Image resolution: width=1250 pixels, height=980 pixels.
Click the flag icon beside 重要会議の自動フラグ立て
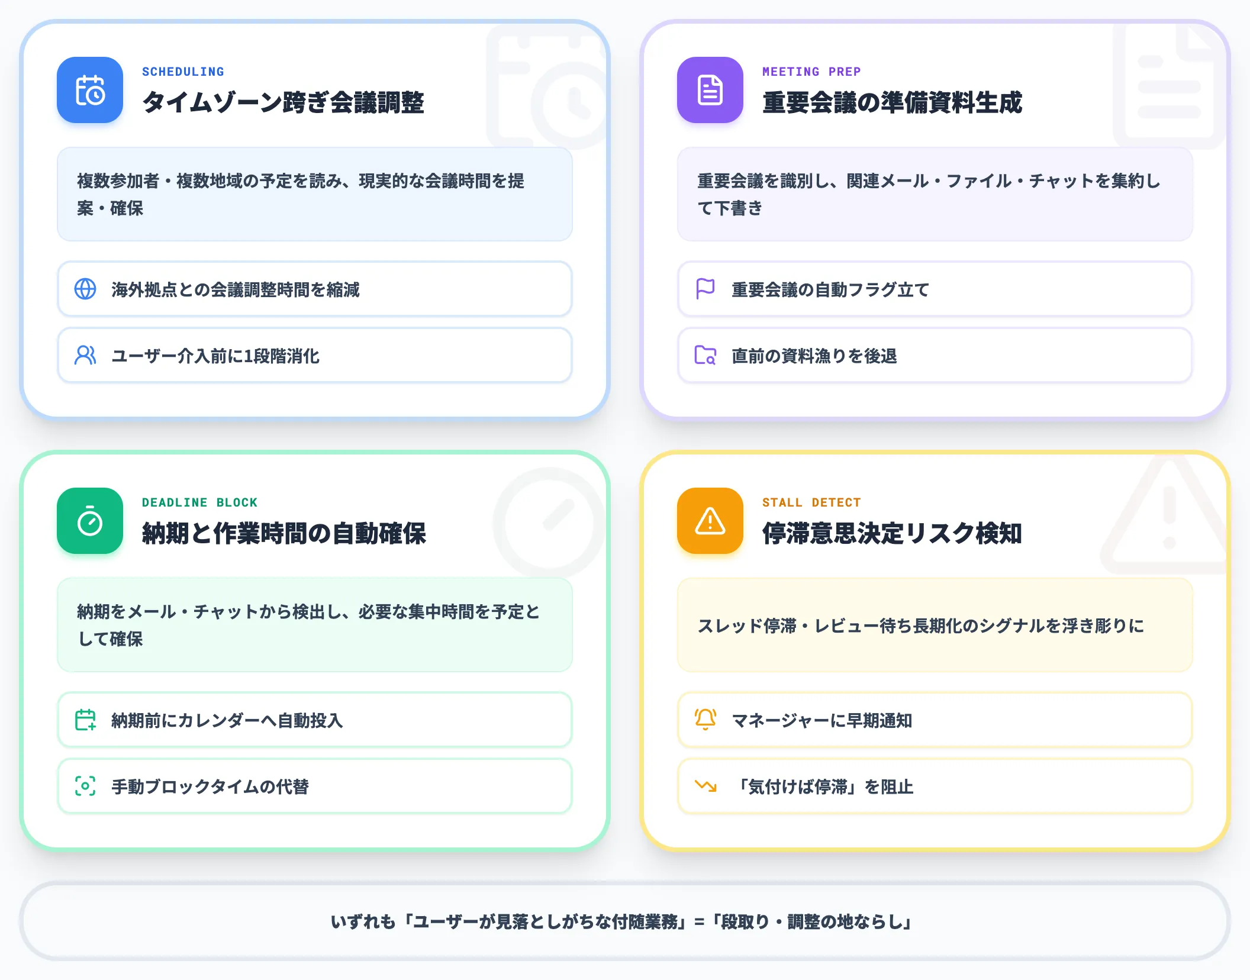(705, 289)
